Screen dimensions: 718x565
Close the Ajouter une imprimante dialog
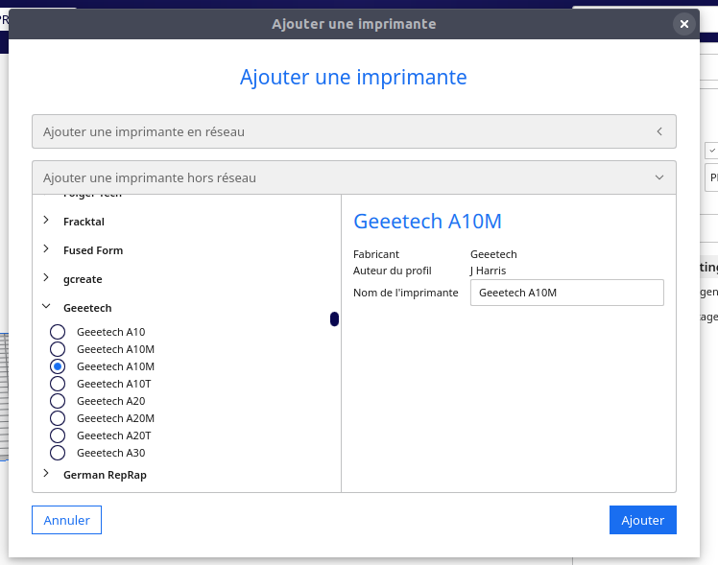(683, 24)
